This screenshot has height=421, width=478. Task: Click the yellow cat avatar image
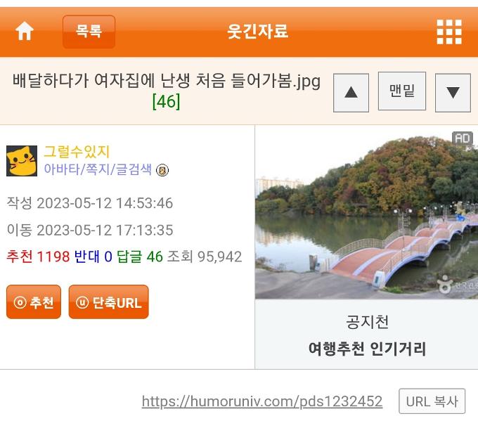[x=22, y=161]
